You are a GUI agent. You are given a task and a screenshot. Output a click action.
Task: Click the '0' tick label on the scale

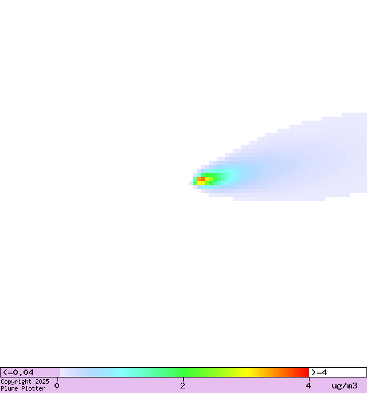click(x=57, y=386)
